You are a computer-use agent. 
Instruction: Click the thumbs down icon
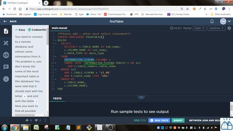pos(36,120)
